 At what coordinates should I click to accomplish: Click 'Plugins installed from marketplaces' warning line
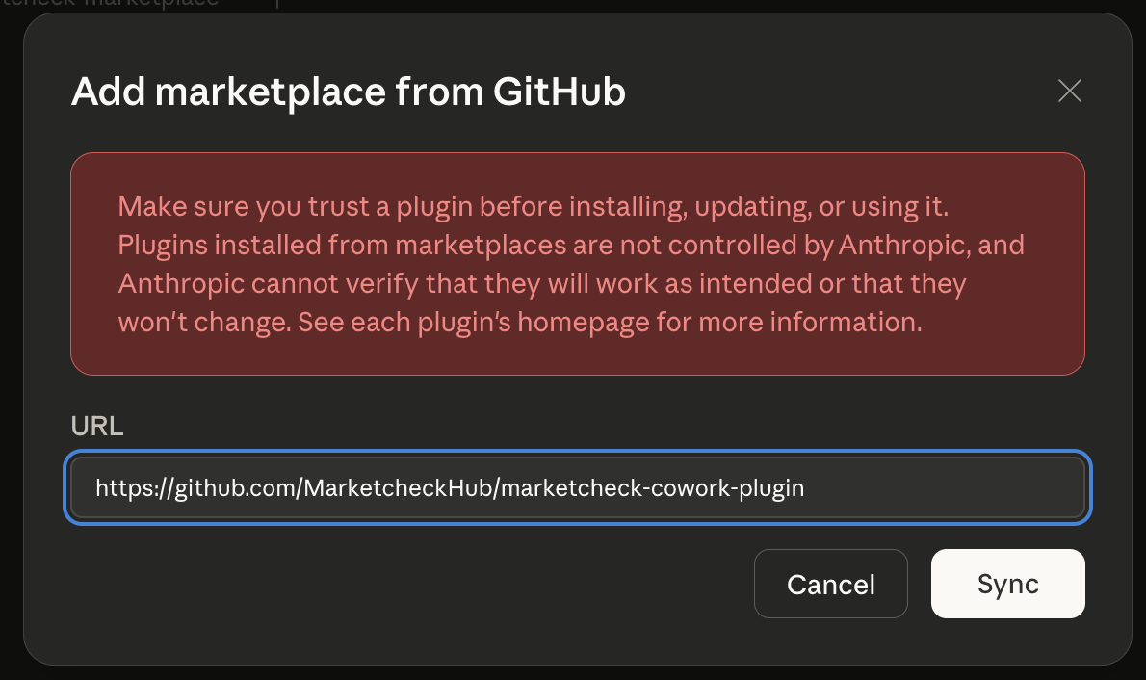[342, 245]
